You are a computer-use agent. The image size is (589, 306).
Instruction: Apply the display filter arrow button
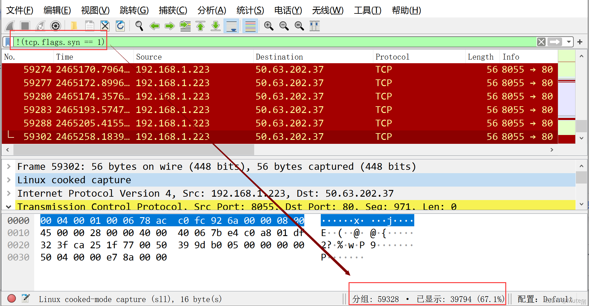(555, 42)
